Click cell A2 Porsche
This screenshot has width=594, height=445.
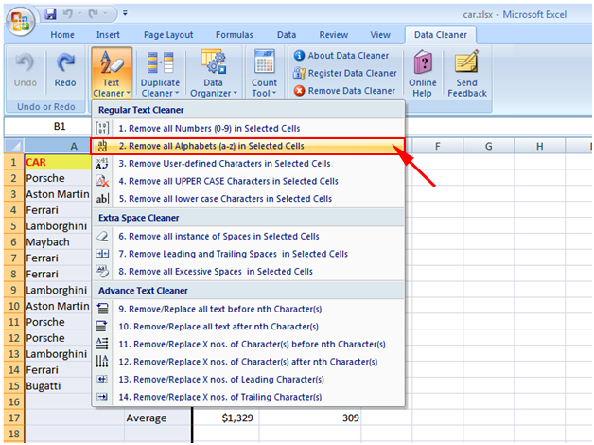tap(58, 178)
